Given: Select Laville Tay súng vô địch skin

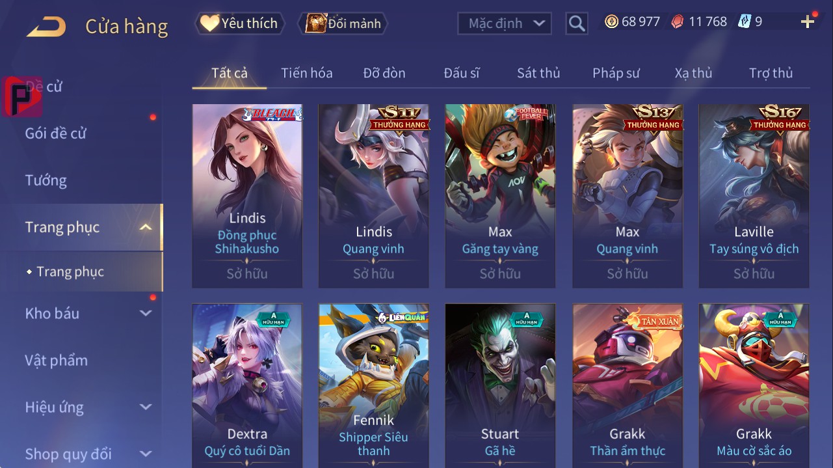Looking at the screenshot, I should [x=754, y=196].
